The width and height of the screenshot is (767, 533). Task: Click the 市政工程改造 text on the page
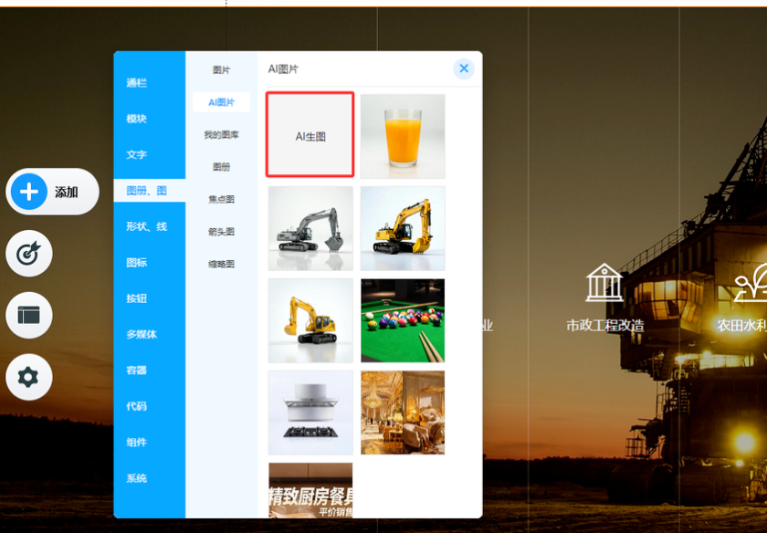(x=605, y=325)
